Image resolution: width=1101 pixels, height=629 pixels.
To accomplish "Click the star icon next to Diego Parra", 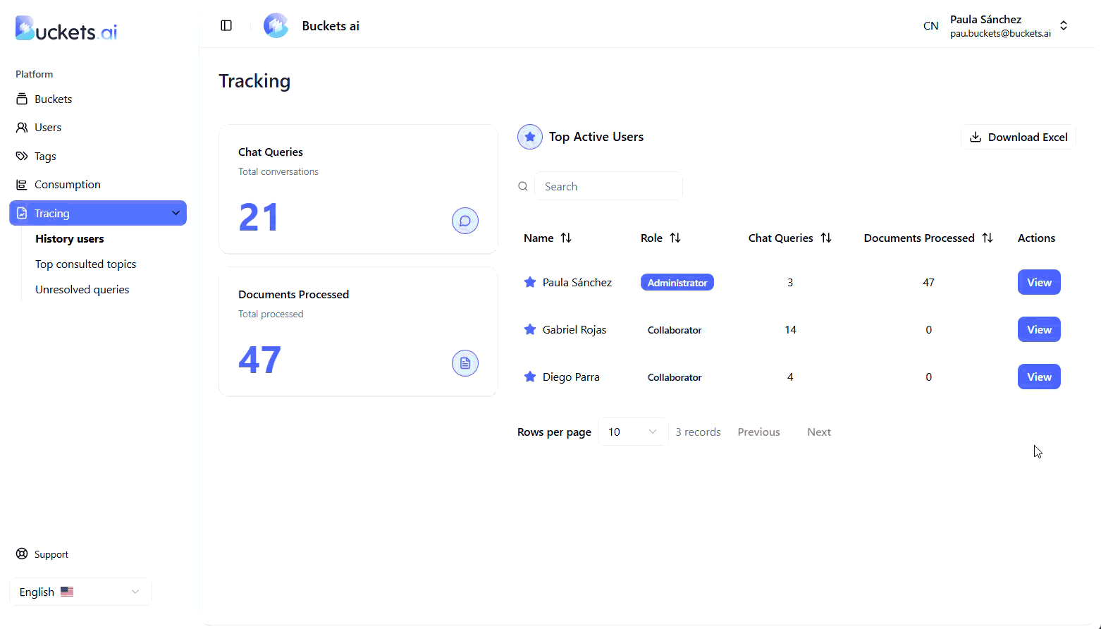I will tap(530, 377).
